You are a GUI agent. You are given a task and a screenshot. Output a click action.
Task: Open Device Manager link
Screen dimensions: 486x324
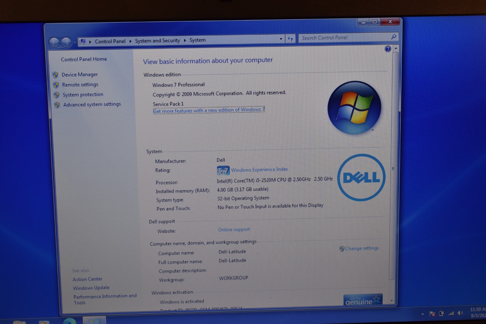80,74
